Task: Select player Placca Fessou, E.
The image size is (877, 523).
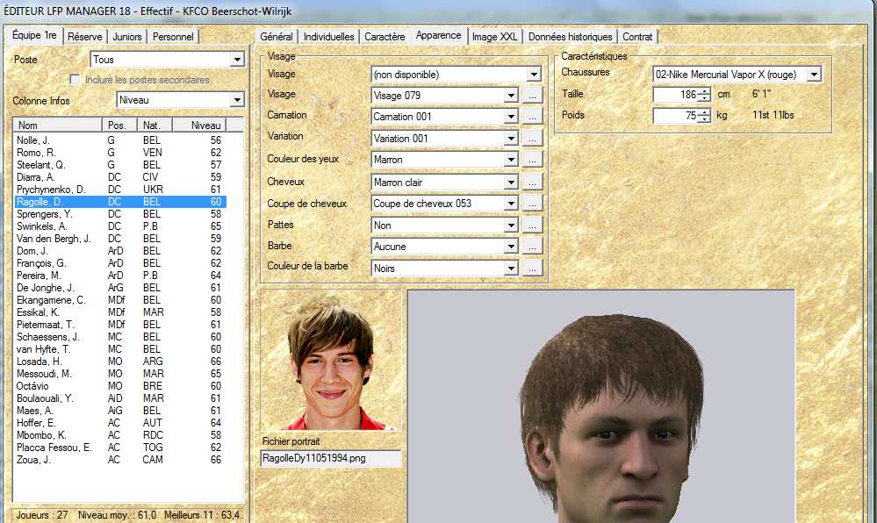Action: (x=120, y=448)
